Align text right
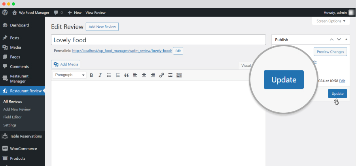Image resolution: width=356 pixels, height=166 pixels. [153, 75]
